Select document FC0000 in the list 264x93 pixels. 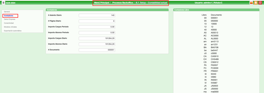point(214,68)
